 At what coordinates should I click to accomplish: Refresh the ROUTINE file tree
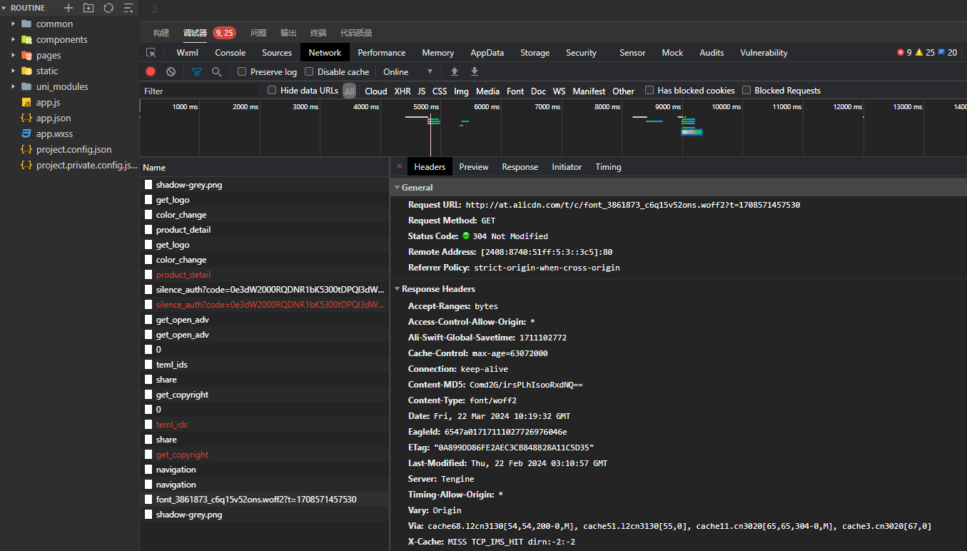[108, 8]
